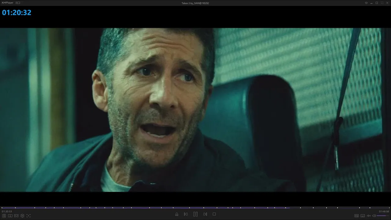The width and height of the screenshot is (391, 220).
Task: Close the KMPlayer window
Action: point(387,3)
